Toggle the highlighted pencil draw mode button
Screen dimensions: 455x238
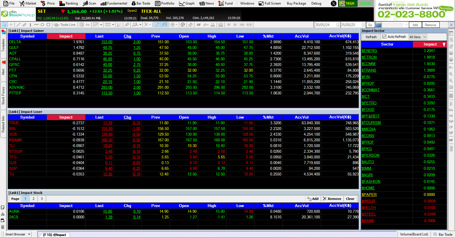click(157, 25)
